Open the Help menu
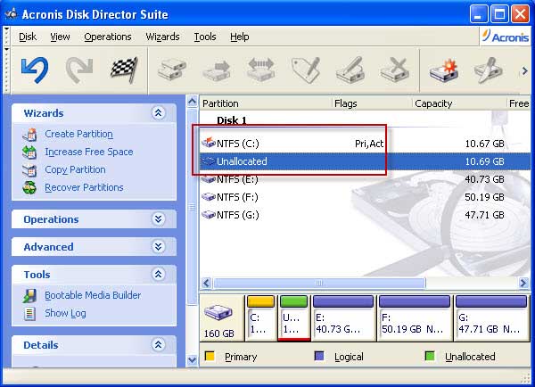 [240, 37]
